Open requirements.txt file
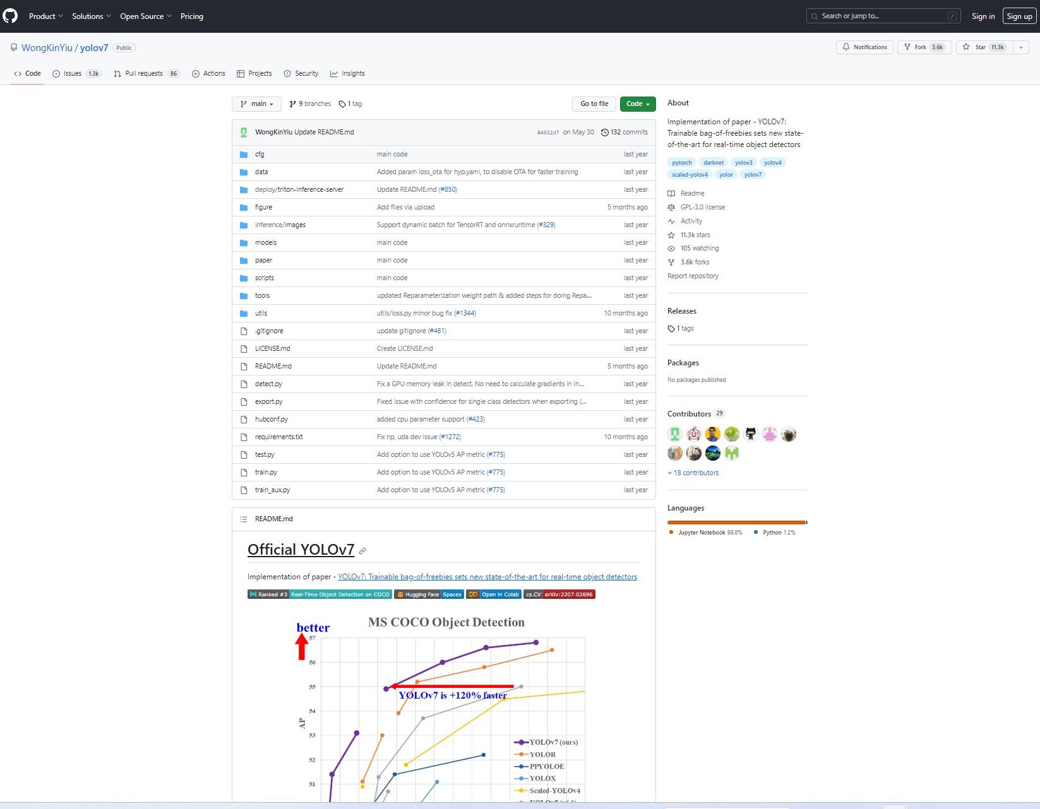Image resolution: width=1040 pixels, height=809 pixels. [x=279, y=437]
